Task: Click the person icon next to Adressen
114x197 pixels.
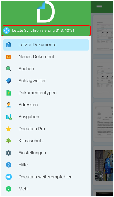Action: [9, 105]
